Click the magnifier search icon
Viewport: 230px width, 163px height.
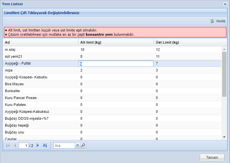coord(83,145)
